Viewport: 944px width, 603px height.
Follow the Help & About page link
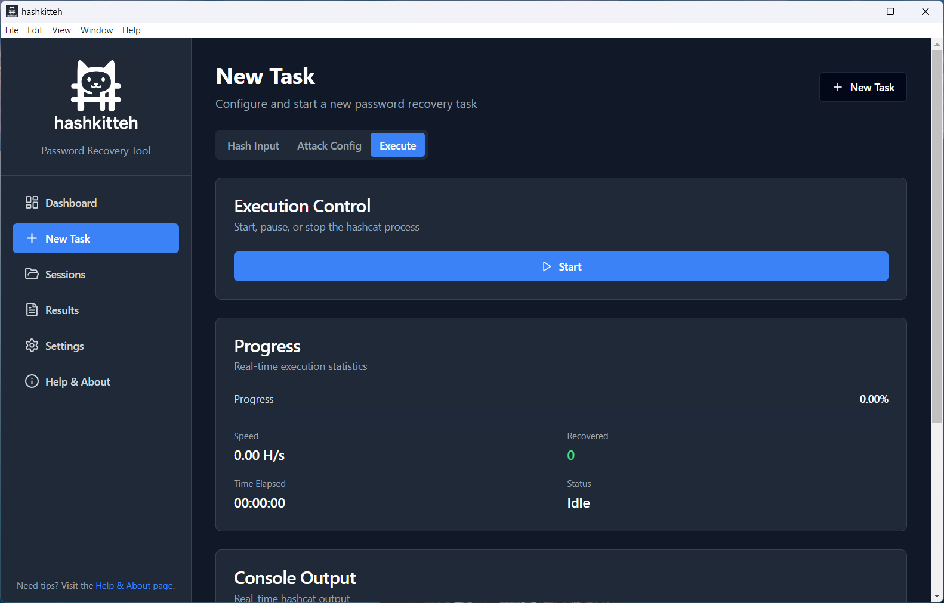[x=134, y=586]
